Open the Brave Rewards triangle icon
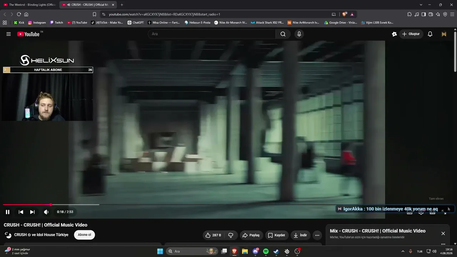The image size is (457, 257). point(352,14)
